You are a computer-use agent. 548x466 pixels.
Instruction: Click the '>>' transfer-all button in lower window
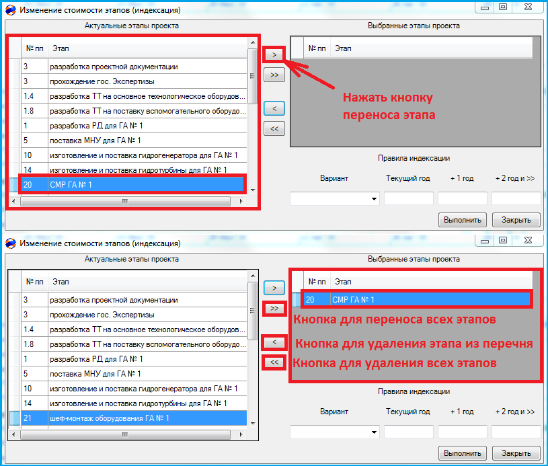(274, 309)
